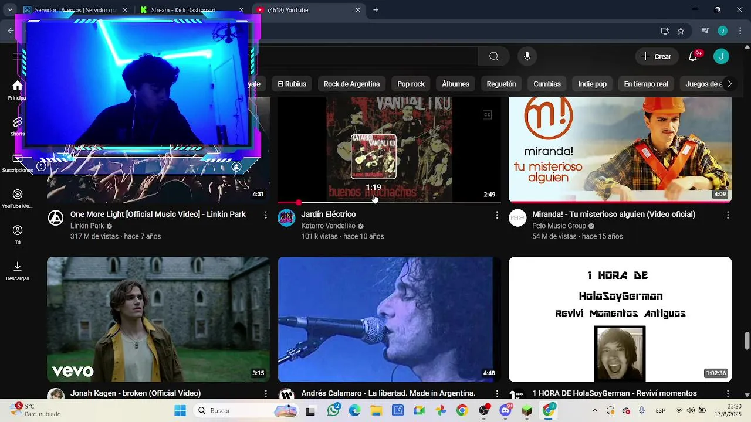
Task: Open YouTube notifications bell
Action: coord(693,56)
